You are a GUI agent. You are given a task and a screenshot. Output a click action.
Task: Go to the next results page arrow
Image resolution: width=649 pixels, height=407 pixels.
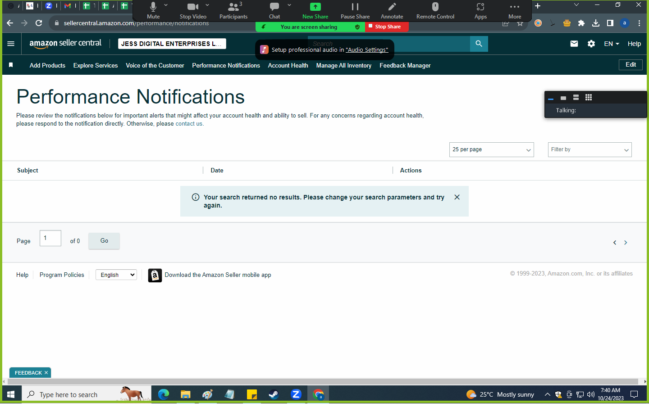pos(626,243)
